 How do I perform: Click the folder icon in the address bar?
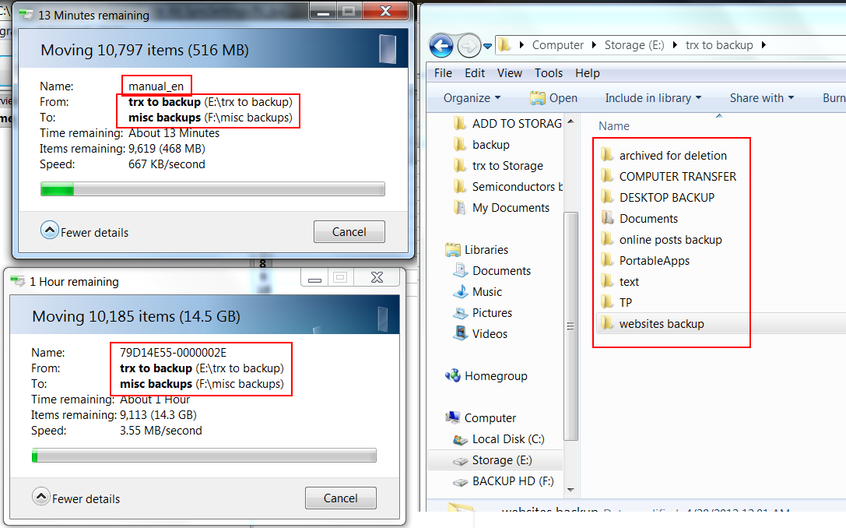[x=504, y=45]
